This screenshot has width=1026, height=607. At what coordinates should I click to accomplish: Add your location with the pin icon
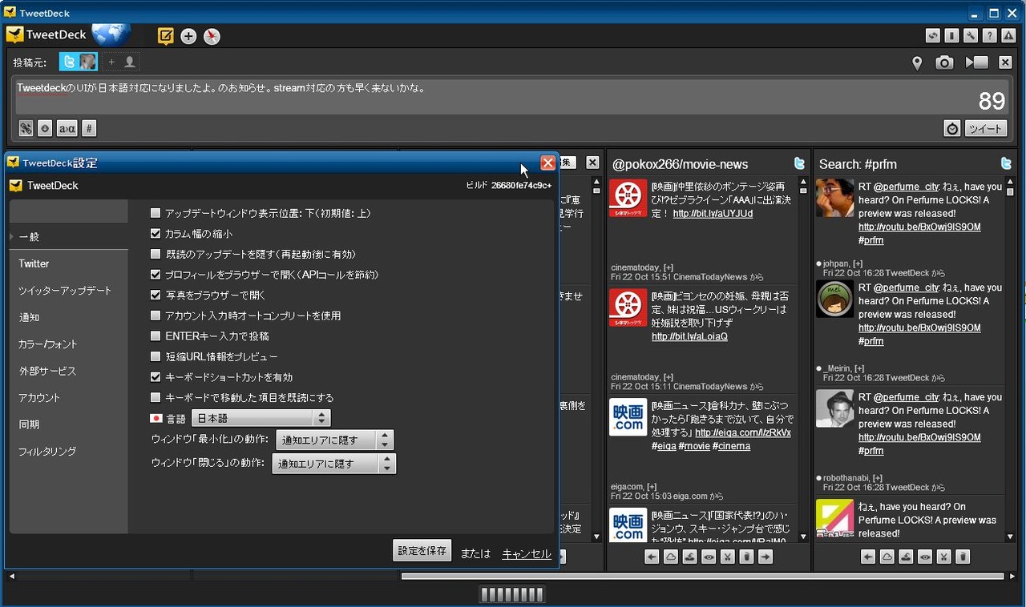tap(916, 62)
